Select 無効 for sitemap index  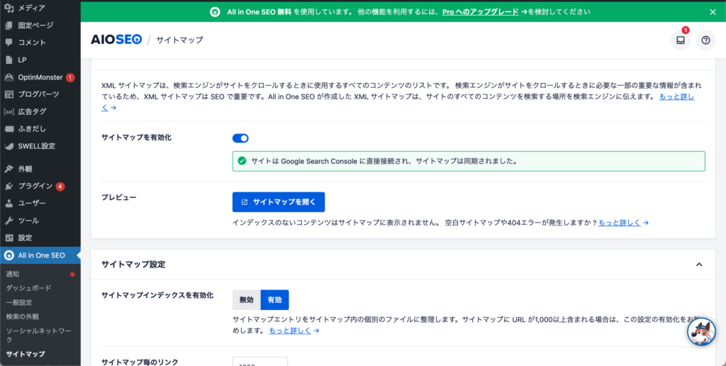[x=246, y=300]
